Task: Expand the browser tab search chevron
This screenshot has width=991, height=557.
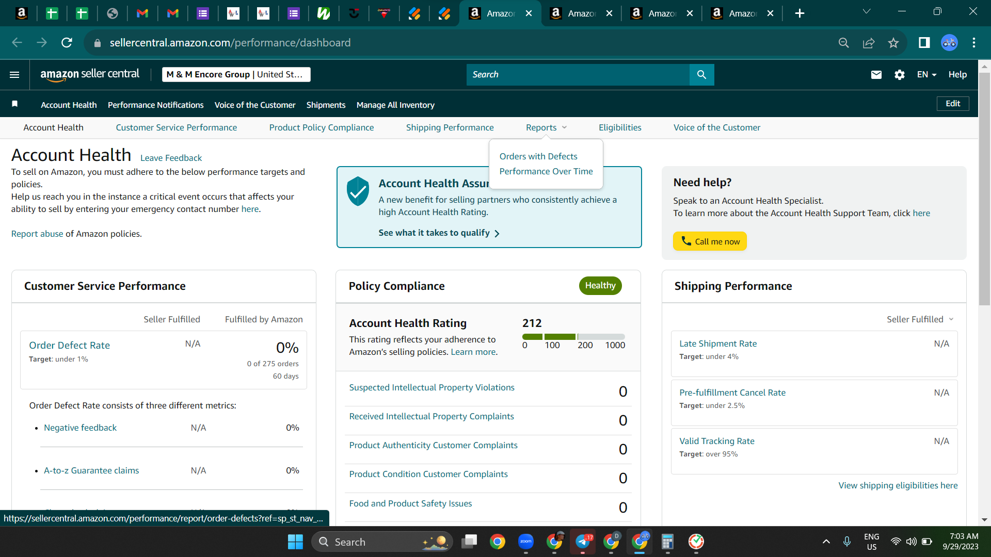Action: click(867, 11)
